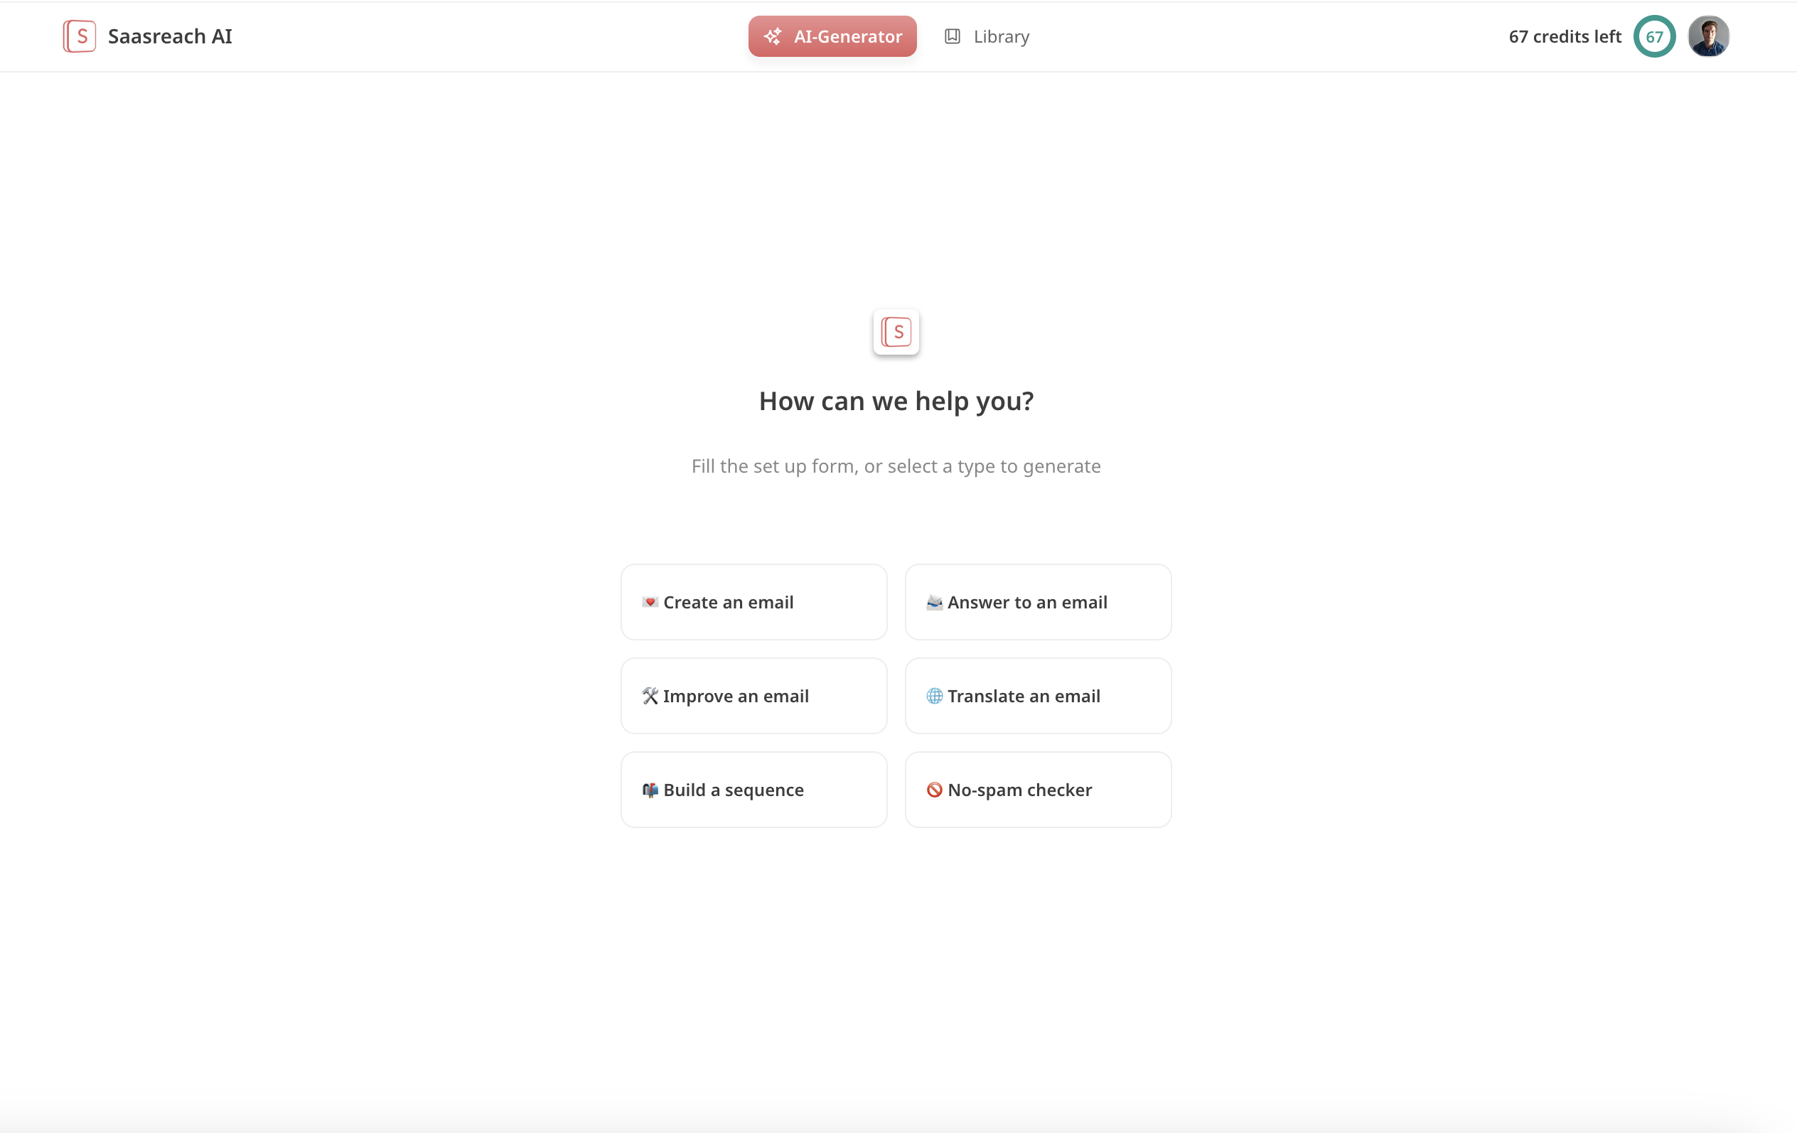Click the book icon beside Library
1797x1133 pixels.
953,36
